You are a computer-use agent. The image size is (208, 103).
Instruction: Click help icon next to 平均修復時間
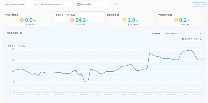[x=171, y=15]
